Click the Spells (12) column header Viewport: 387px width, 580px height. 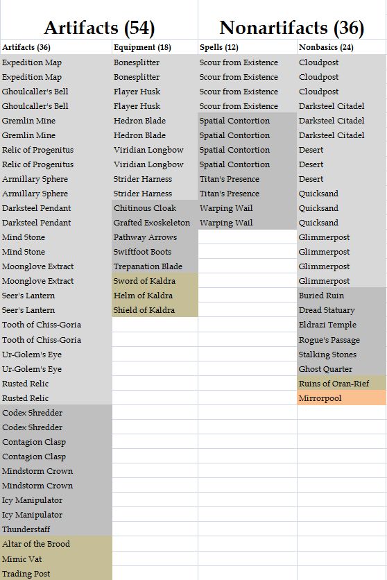click(x=248, y=47)
